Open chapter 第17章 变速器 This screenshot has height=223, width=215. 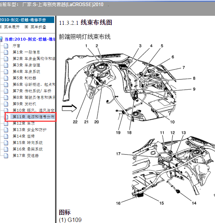[25, 155]
